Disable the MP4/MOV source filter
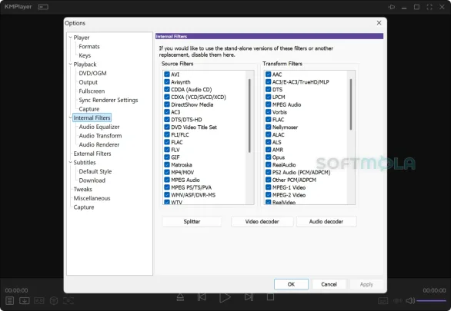Screen dimensions: 451x311 pyautogui.click(x=167, y=172)
